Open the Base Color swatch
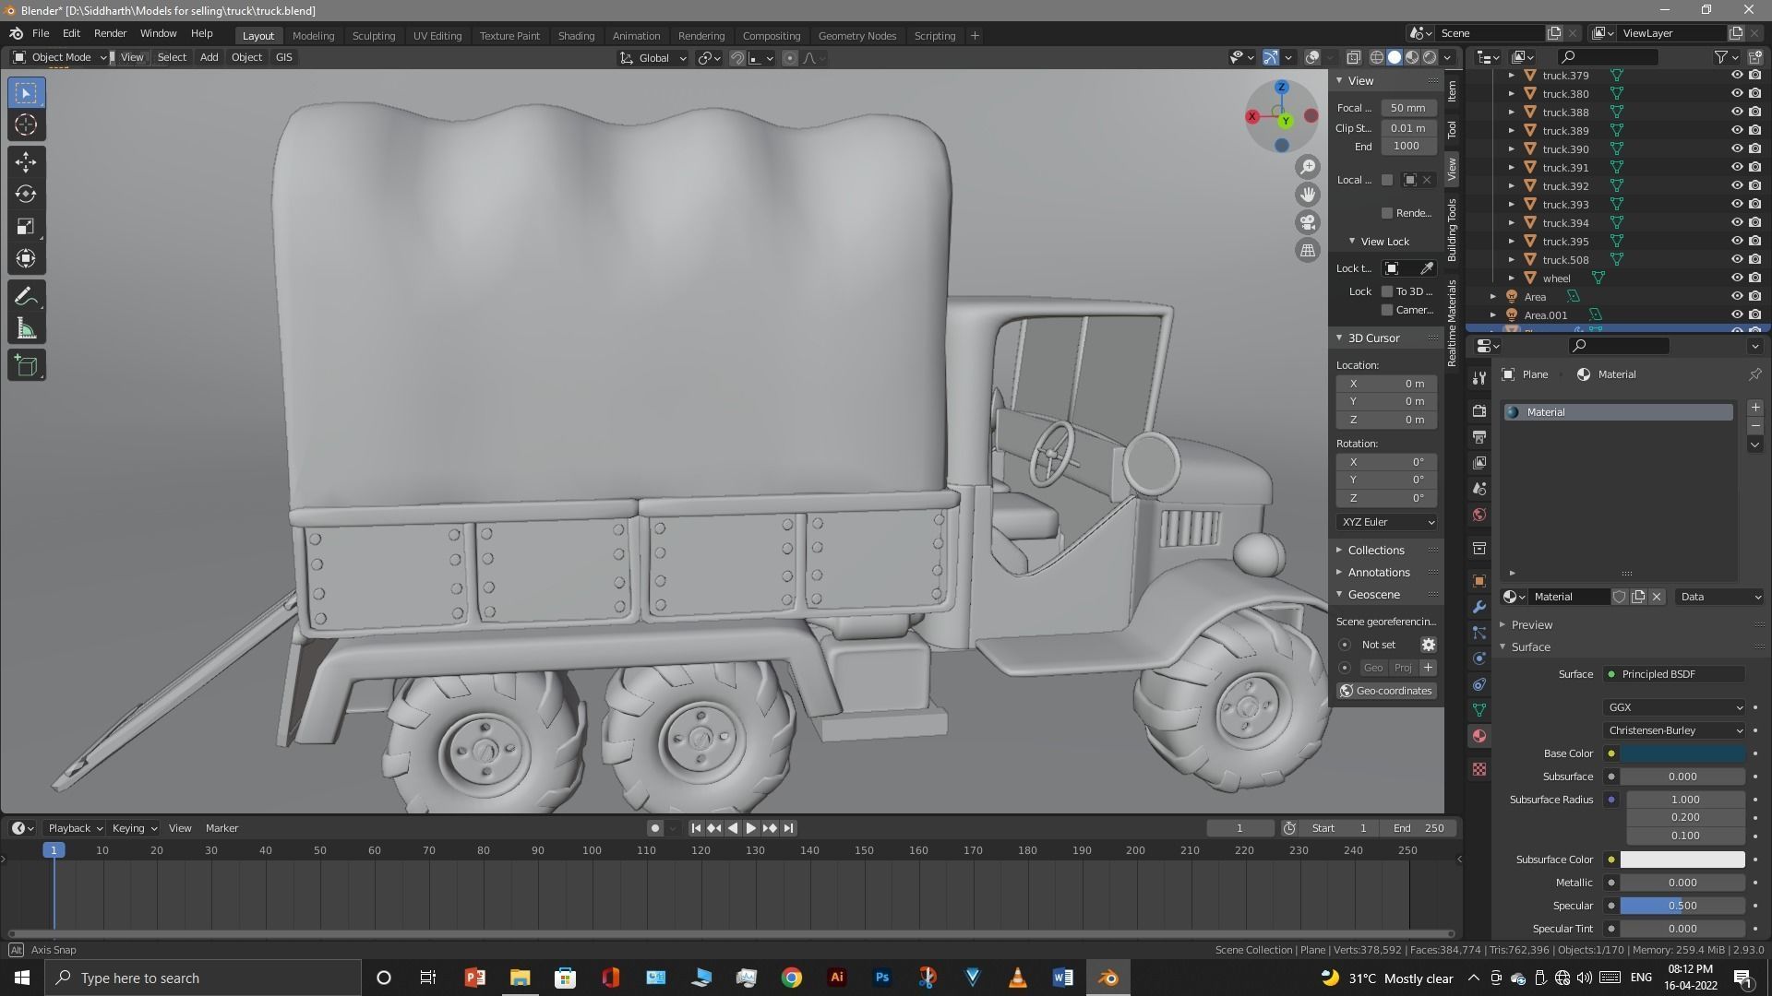Screen dimensions: 1772x996 point(1682,753)
